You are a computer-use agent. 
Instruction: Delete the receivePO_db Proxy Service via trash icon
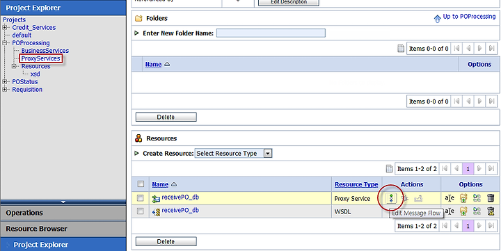pyautogui.click(x=491, y=198)
